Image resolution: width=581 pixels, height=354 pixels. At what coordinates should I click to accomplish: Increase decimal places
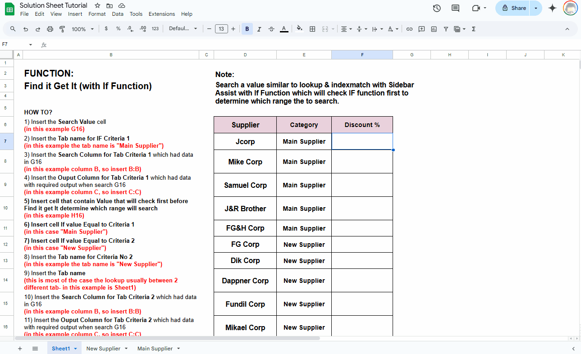(x=143, y=29)
